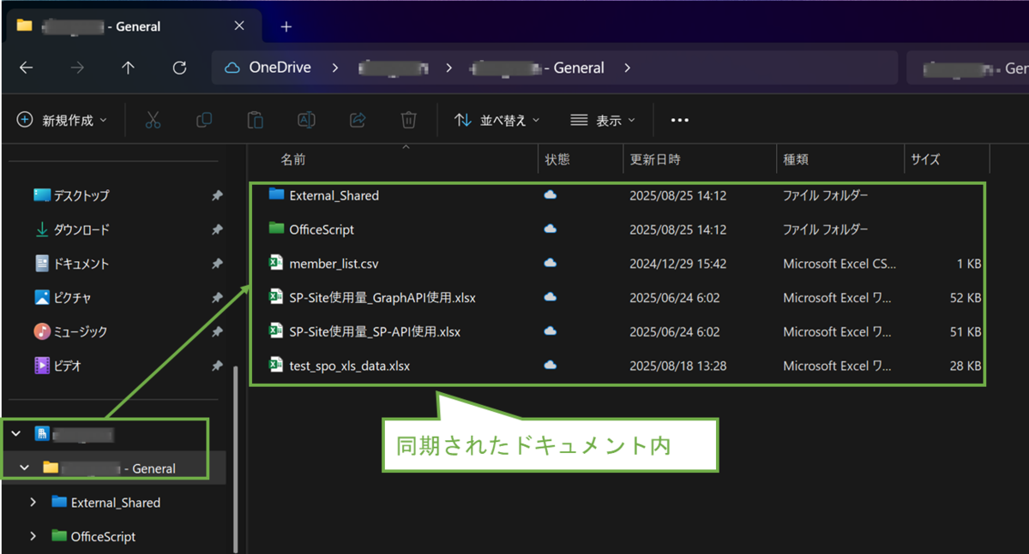Select the External_Shared folder in file list
The width and height of the screenshot is (1029, 554).
tap(334, 195)
